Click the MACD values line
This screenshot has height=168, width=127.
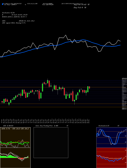(14, 17)
